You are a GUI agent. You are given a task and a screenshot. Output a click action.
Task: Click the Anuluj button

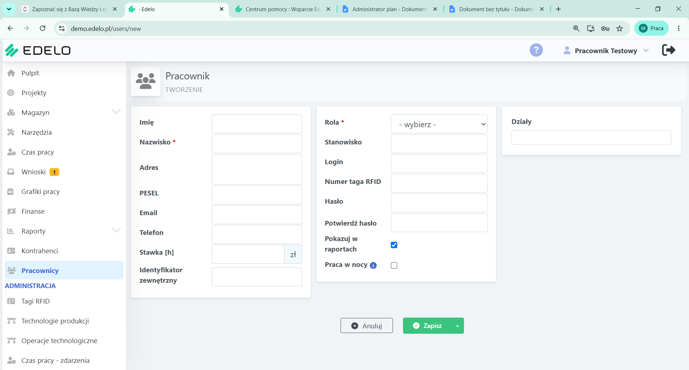[366, 326]
